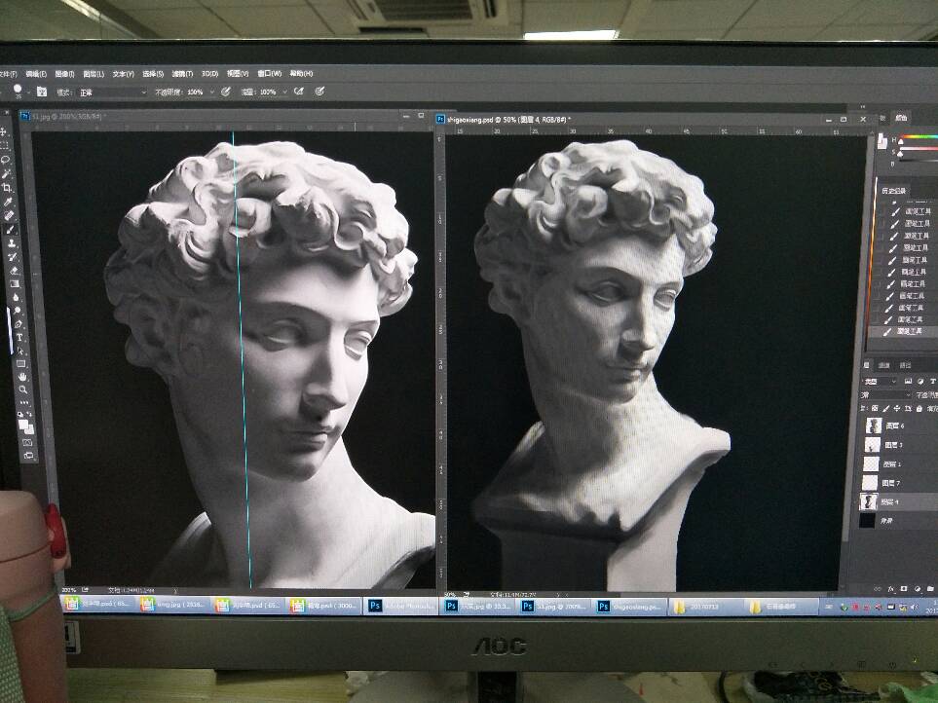
Task: Open the 历史记录 history tab
Action: 894,191
